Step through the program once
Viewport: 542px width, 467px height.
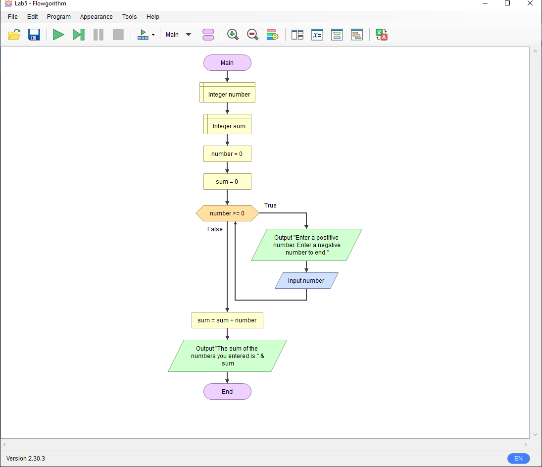pos(78,35)
